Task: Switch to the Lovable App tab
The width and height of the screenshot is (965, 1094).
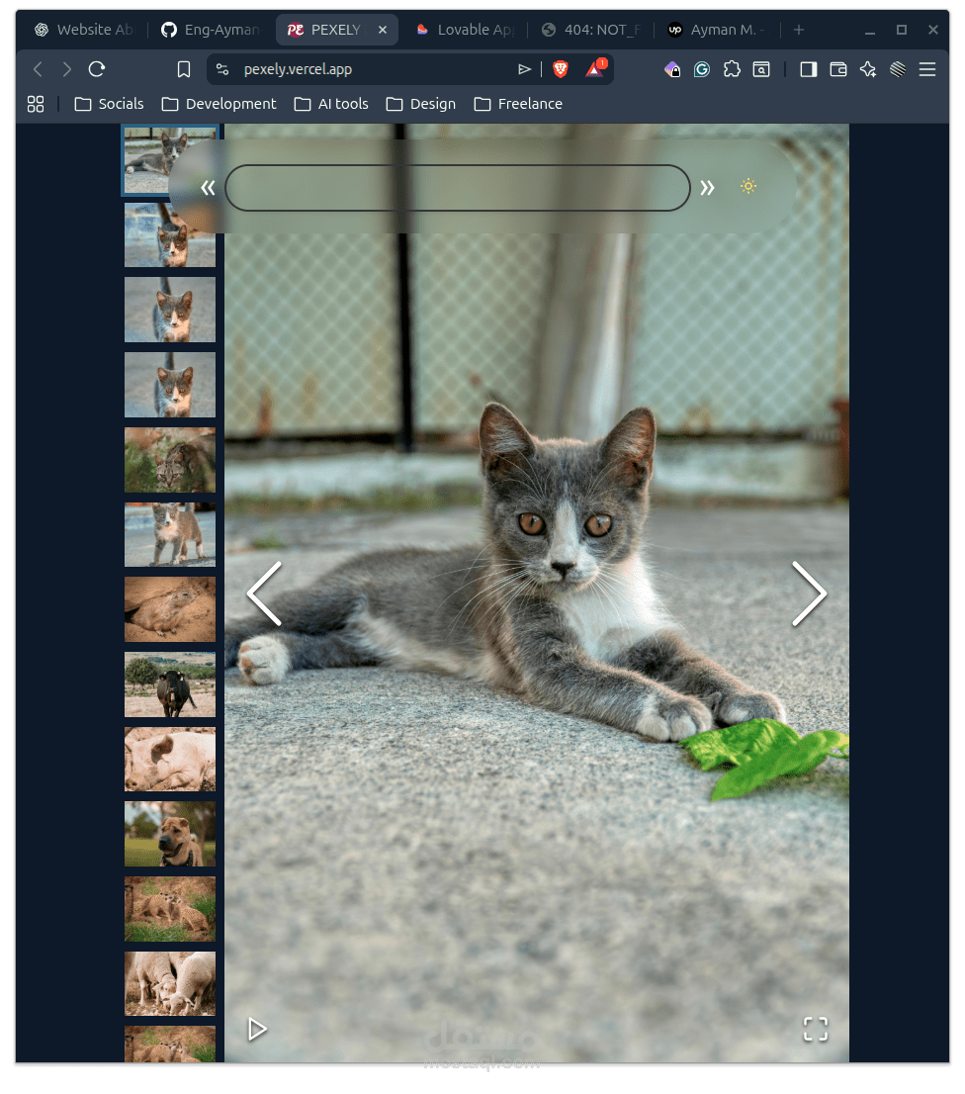Action: click(465, 30)
